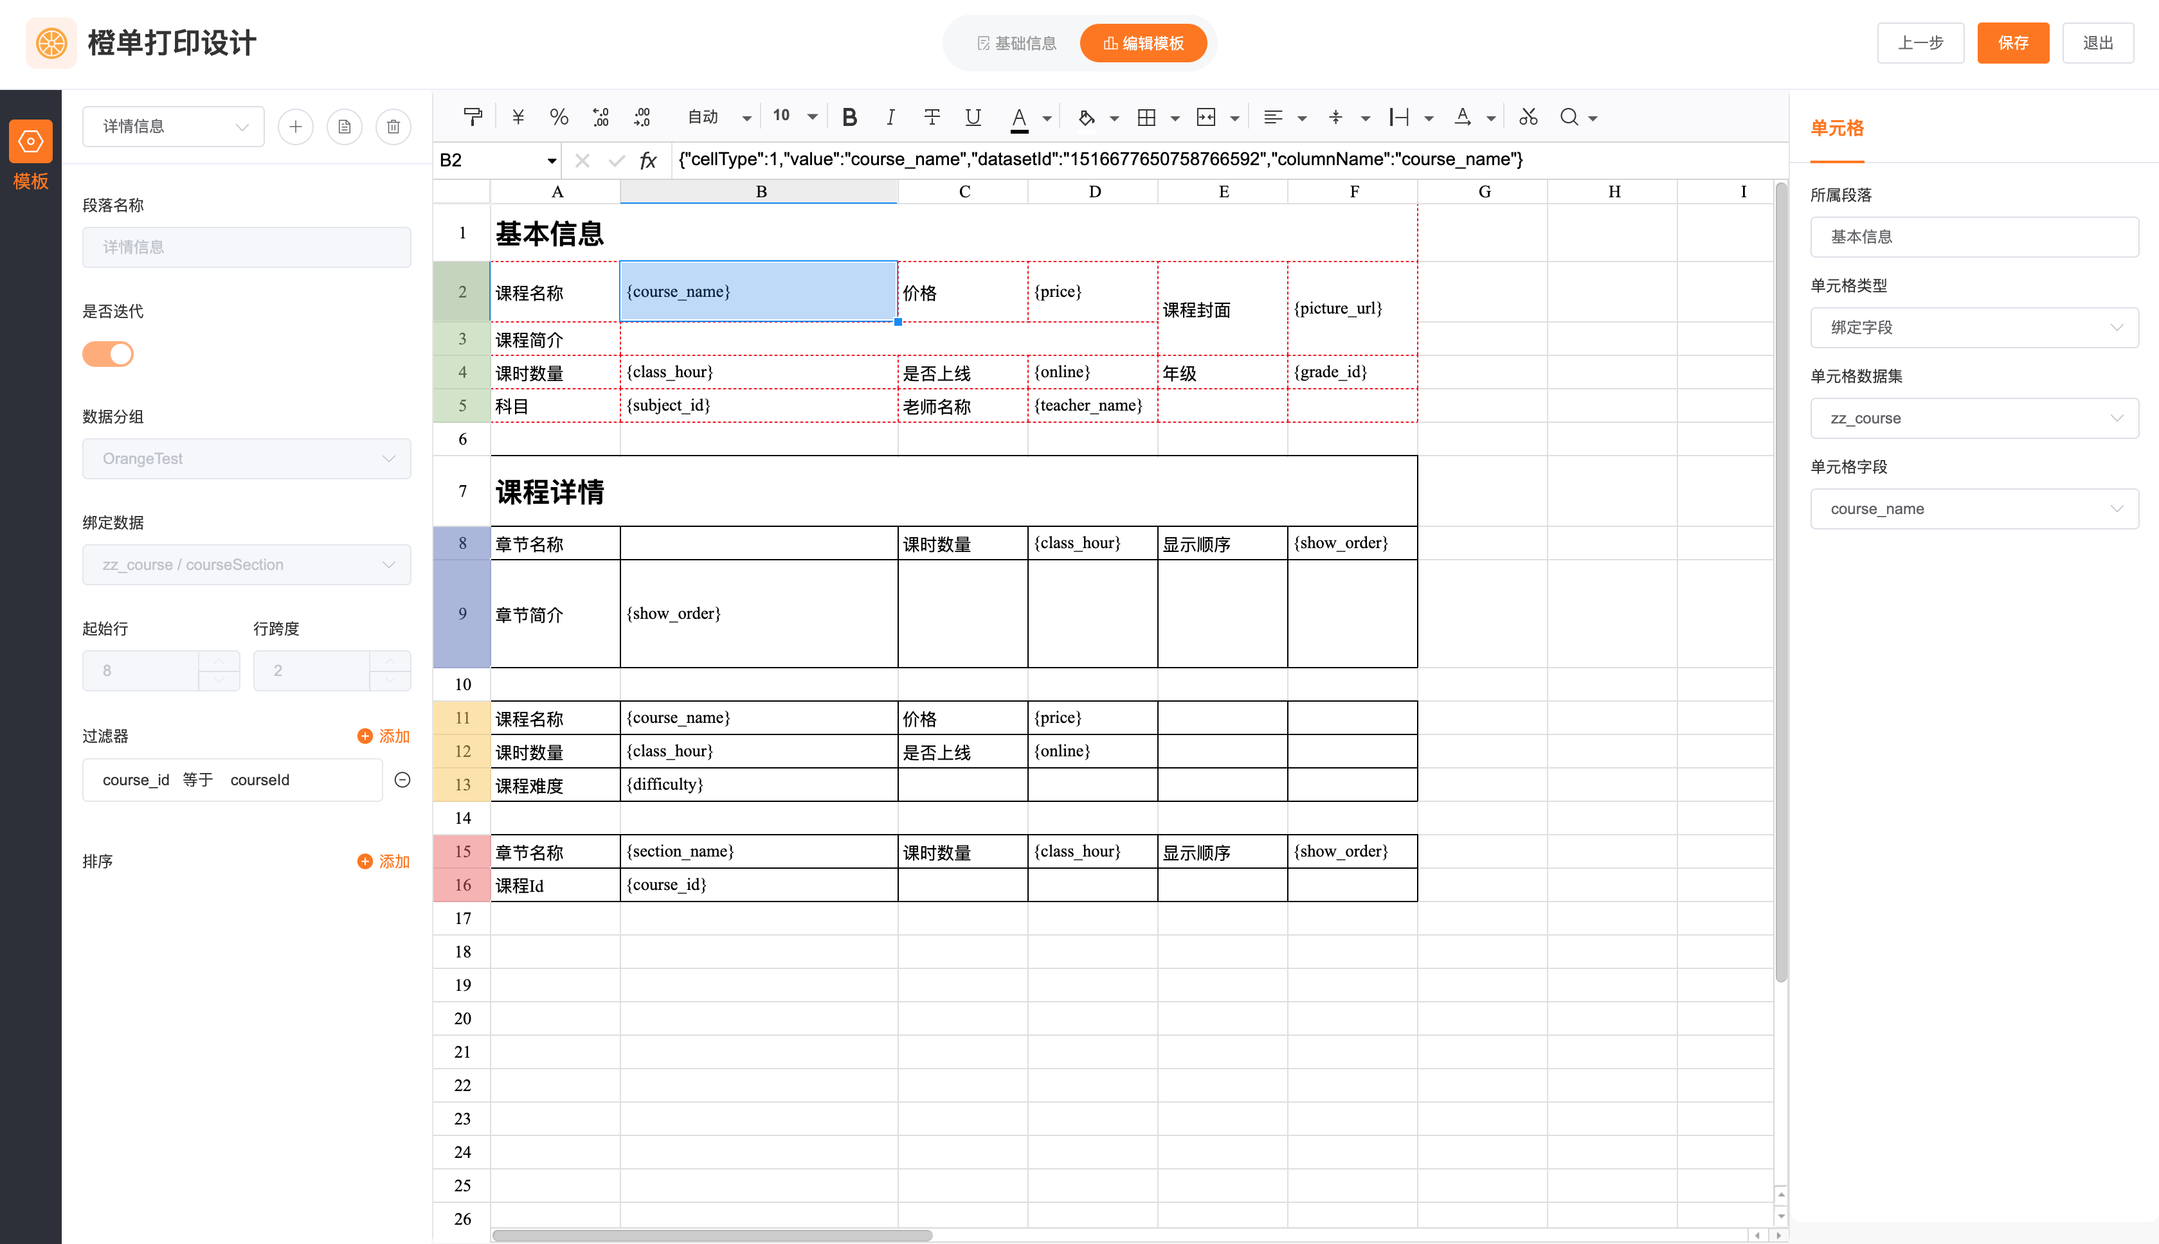Click the 保存 button
2159x1244 pixels.
(x=2012, y=42)
